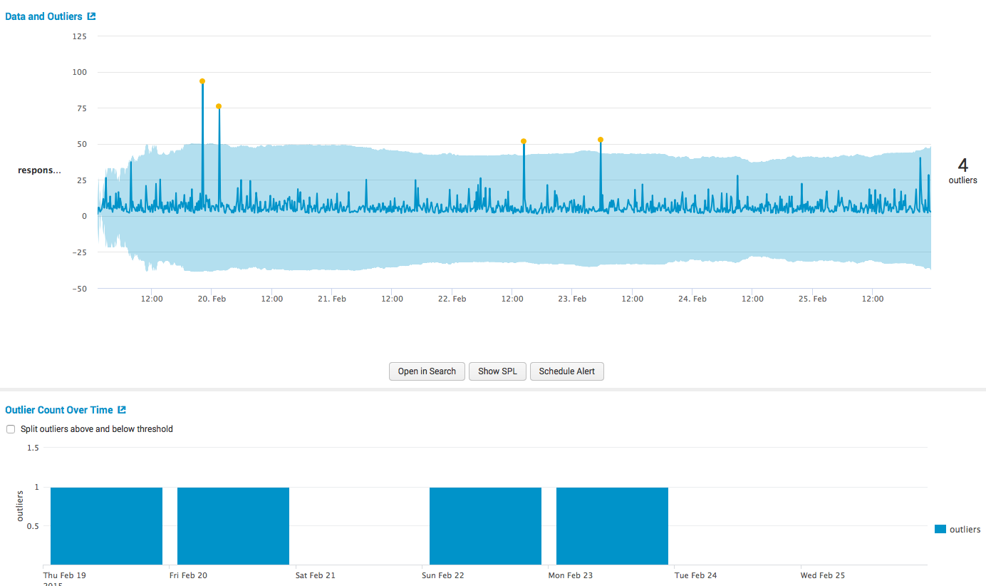Image resolution: width=986 pixels, height=586 pixels.
Task: Click the '21. Feb' x-axis label
Action: pos(332,299)
